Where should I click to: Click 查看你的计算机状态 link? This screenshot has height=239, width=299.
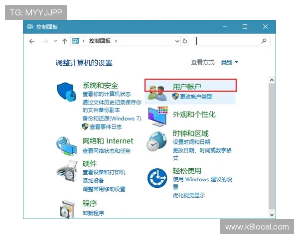click(107, 94)
